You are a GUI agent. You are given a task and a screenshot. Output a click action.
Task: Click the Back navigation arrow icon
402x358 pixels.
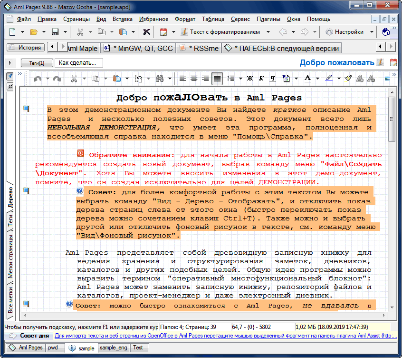[283, 32]
